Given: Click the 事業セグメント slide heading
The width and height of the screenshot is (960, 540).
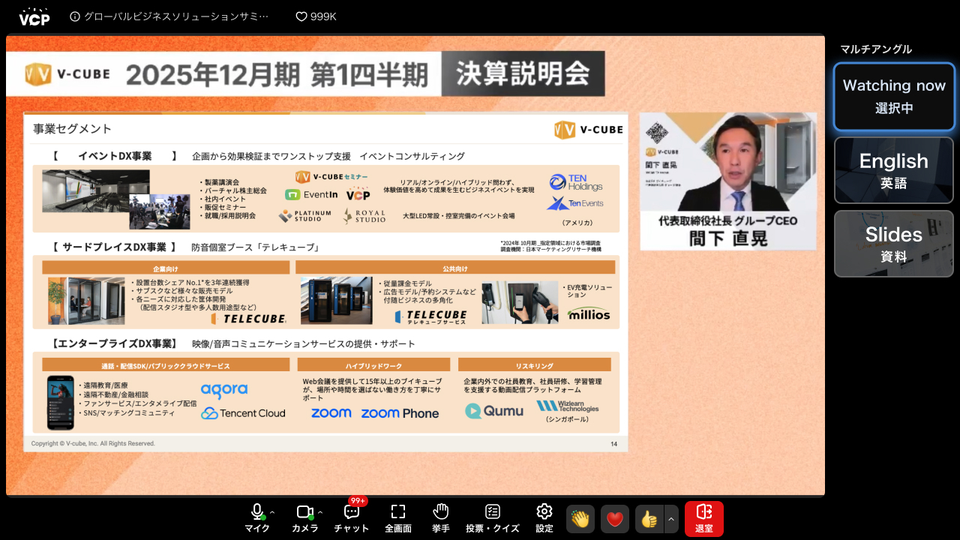Looking at the screenshot, I should pos(73,129).
